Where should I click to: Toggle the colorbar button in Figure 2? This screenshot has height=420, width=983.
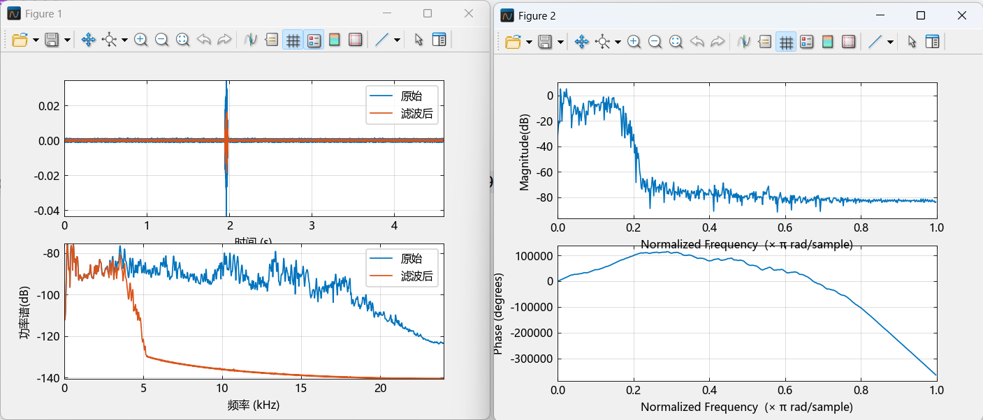pos(827,42)
